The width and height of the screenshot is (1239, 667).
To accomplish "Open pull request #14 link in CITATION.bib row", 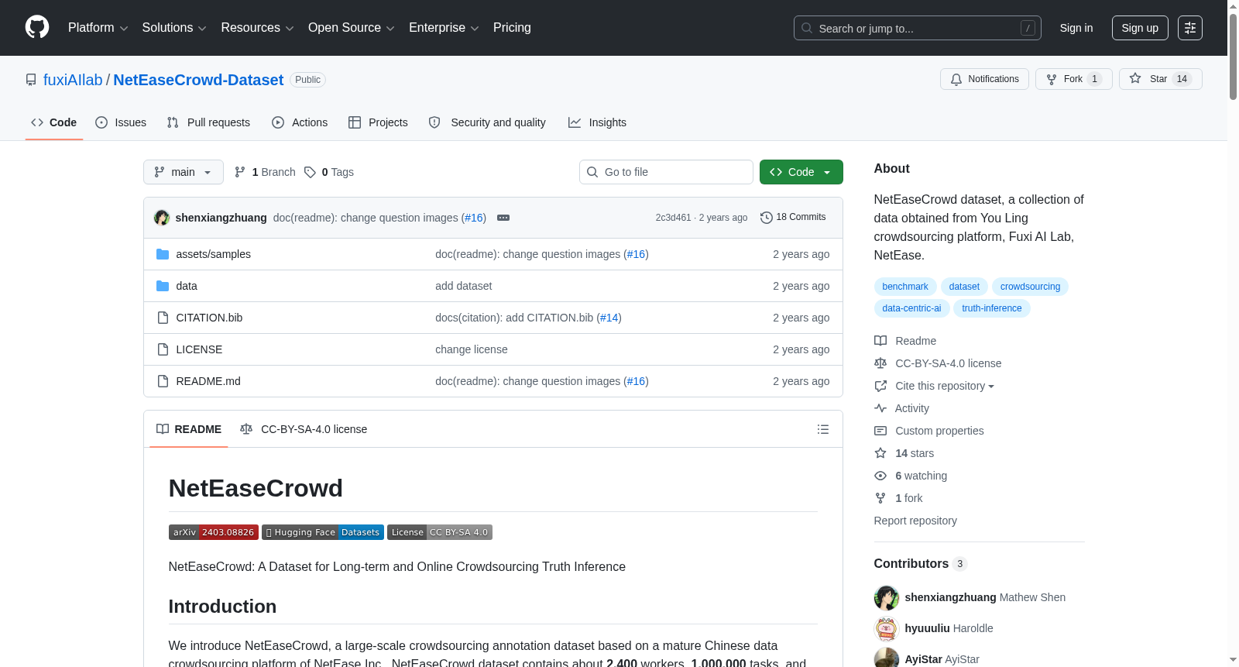I will [x=609, y=318].
